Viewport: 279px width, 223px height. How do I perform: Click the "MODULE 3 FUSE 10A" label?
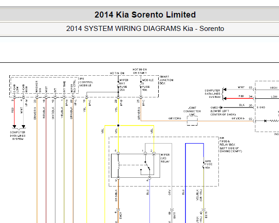pyautogui.click(x=148, y=85)
